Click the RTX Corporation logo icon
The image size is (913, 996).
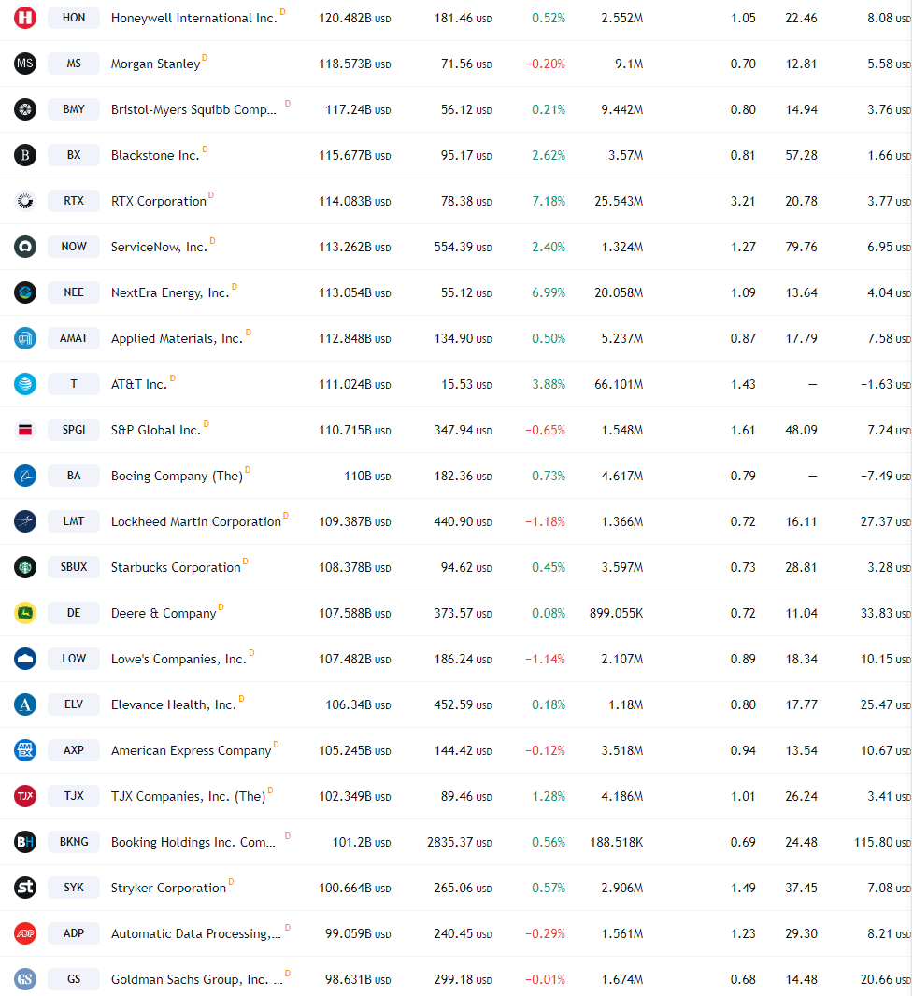[25, 201]
